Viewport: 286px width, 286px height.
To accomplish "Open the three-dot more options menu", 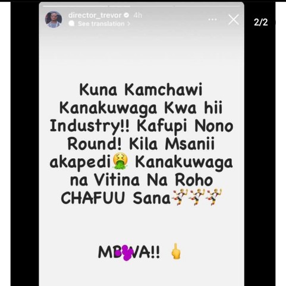I will click(x=212, y=20).
